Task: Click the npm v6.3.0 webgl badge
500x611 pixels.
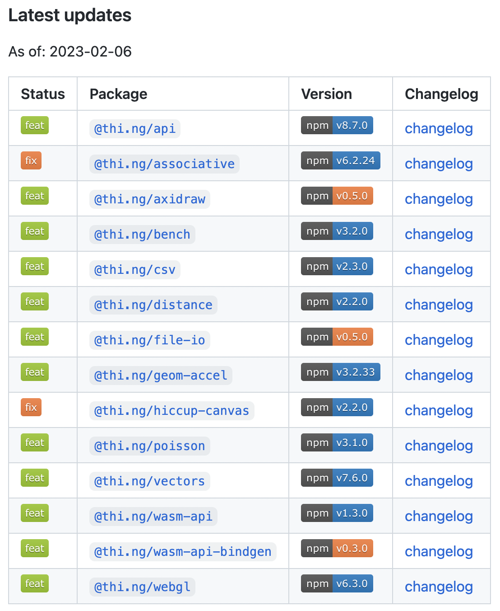Action: coord(337,584)
